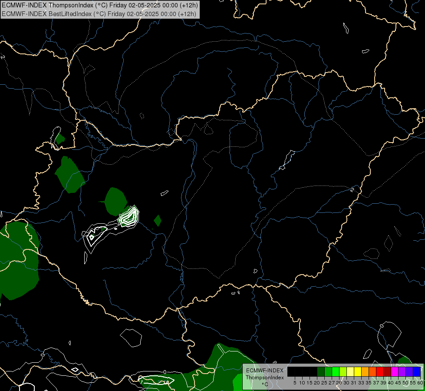Click the legend tick label 10
Screen dimensions: 425x391
[x=302, y=383]
